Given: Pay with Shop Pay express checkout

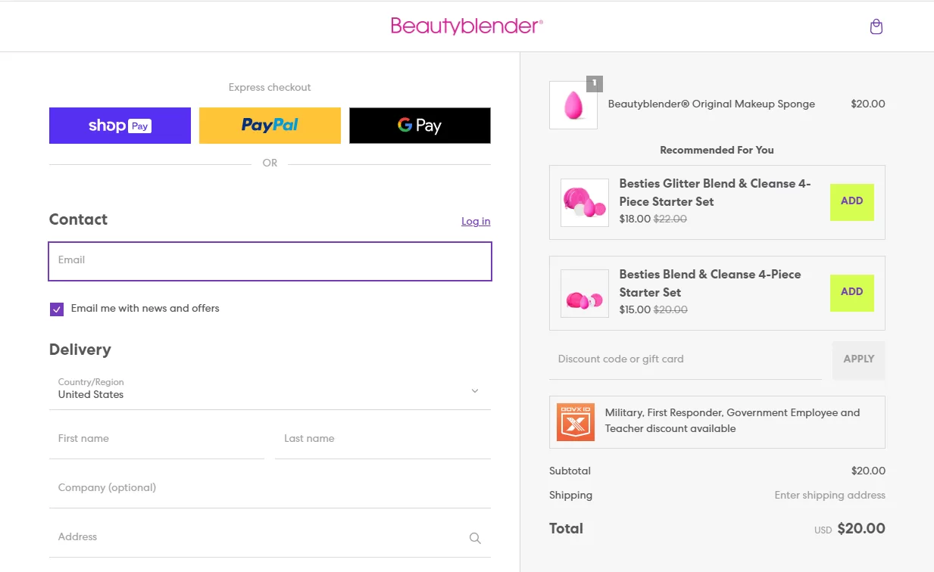Looking at the screenshot, I should click(120, 126).
